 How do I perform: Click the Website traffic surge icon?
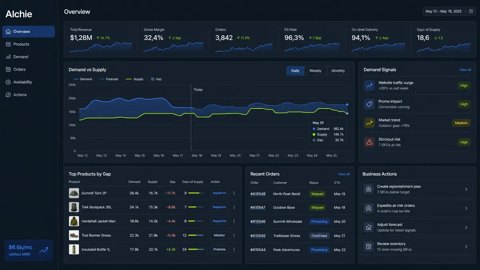click(369, 85)
